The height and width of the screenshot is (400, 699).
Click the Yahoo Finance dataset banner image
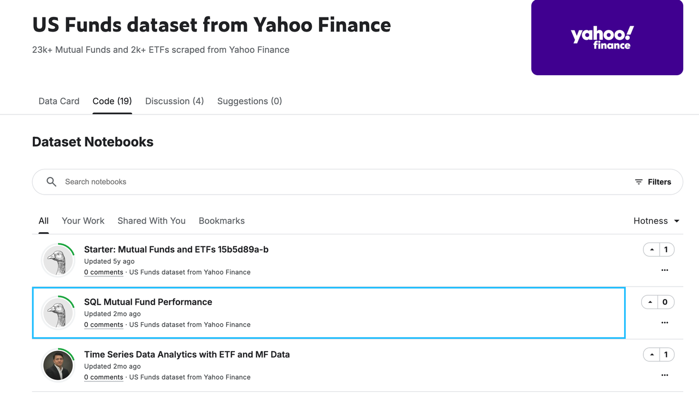[607, 38]
